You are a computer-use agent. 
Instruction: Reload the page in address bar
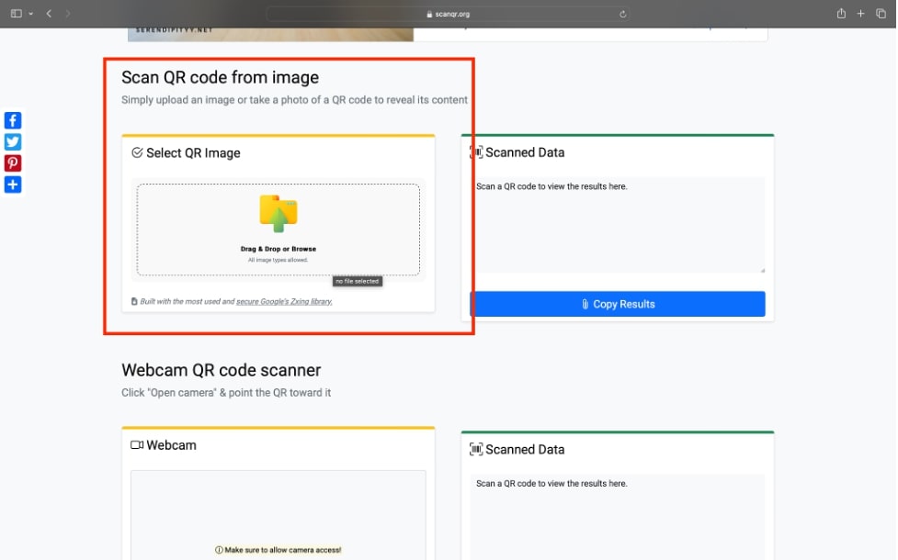tap(623, 14)
